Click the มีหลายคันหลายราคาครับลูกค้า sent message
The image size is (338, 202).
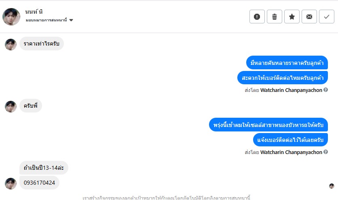pos(287,62)
